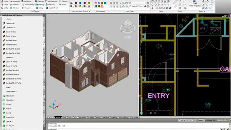Toggle the cyan L3 background level

click(105, 3)
